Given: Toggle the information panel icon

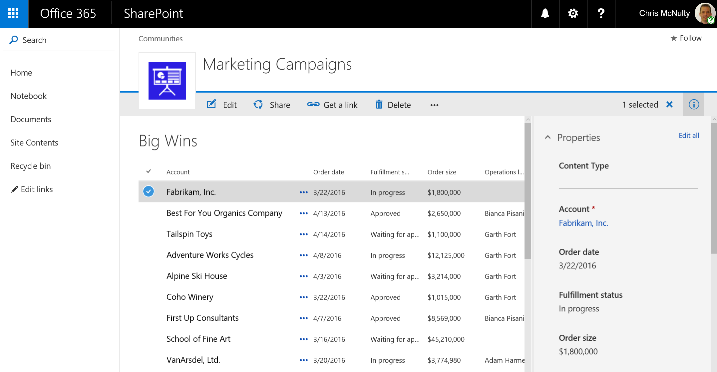Looking at the screenshot, I should 694,104.
